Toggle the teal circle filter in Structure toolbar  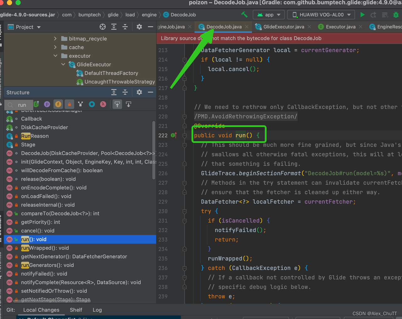[x=92, y=104]
